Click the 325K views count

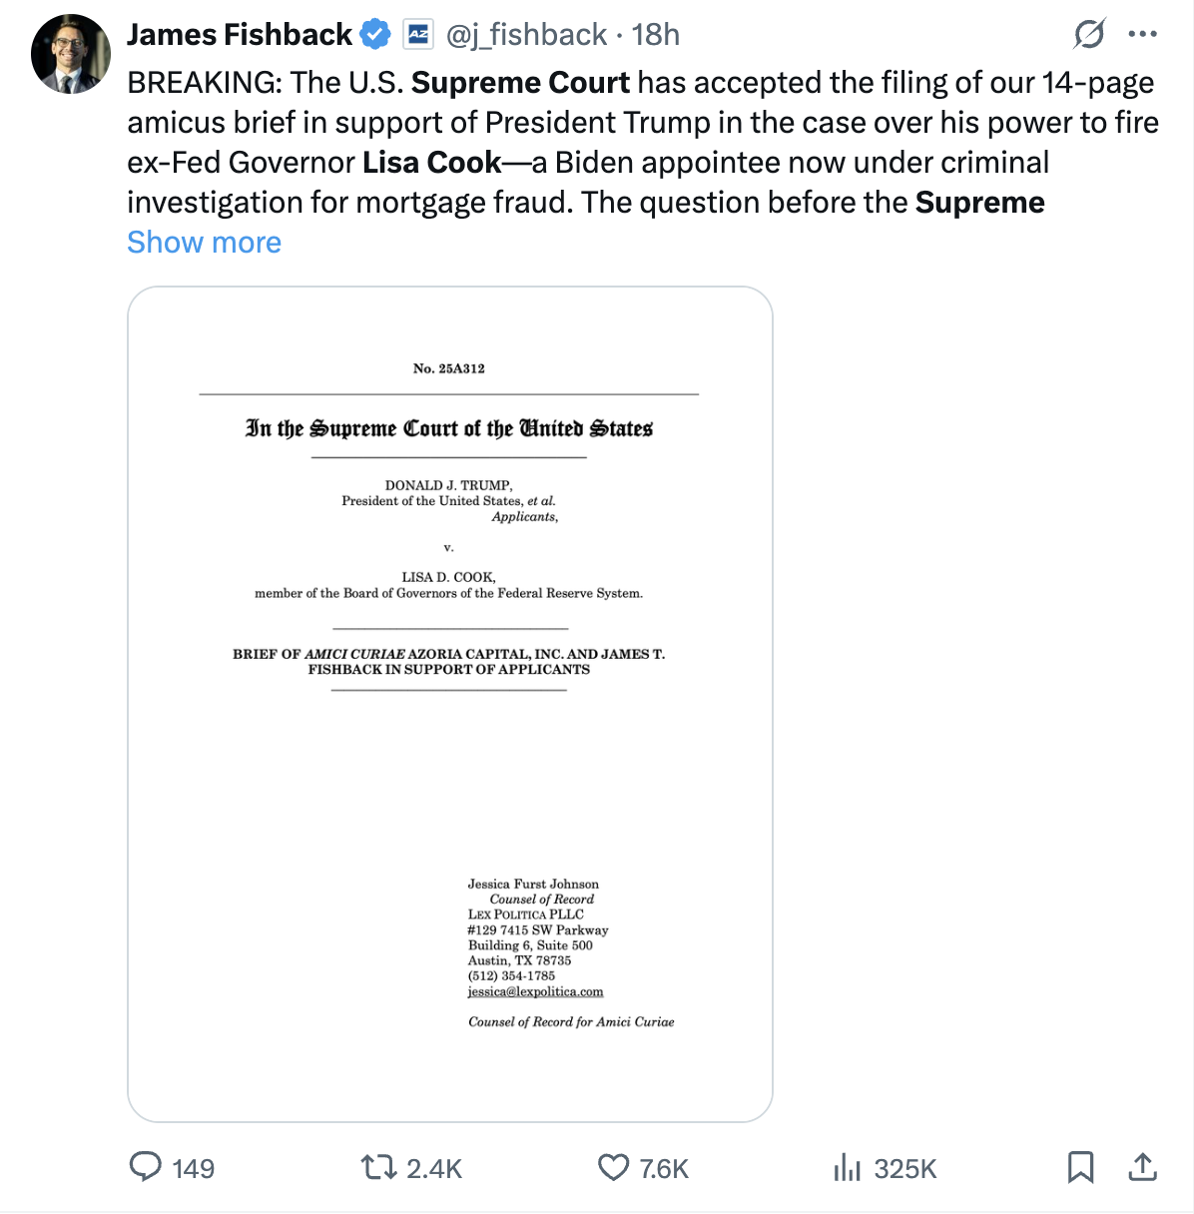(905, 1169)
